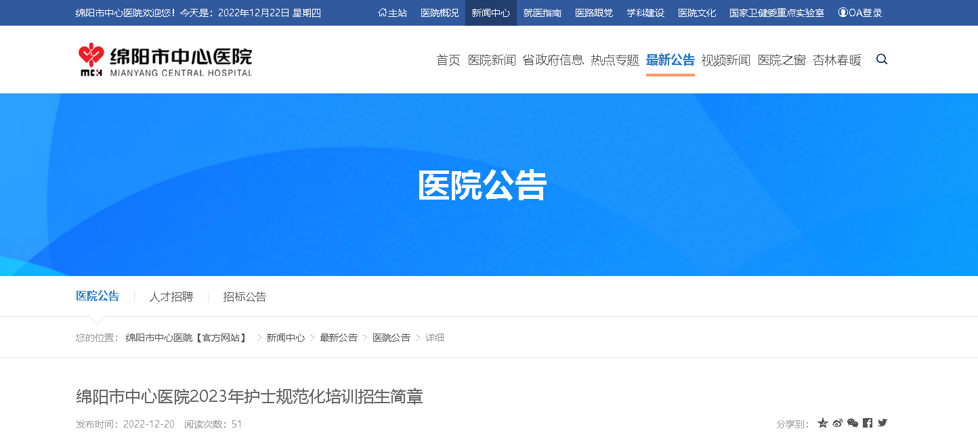Select the 医院公告 tab

pyautogui.click(x=98, y=296)
